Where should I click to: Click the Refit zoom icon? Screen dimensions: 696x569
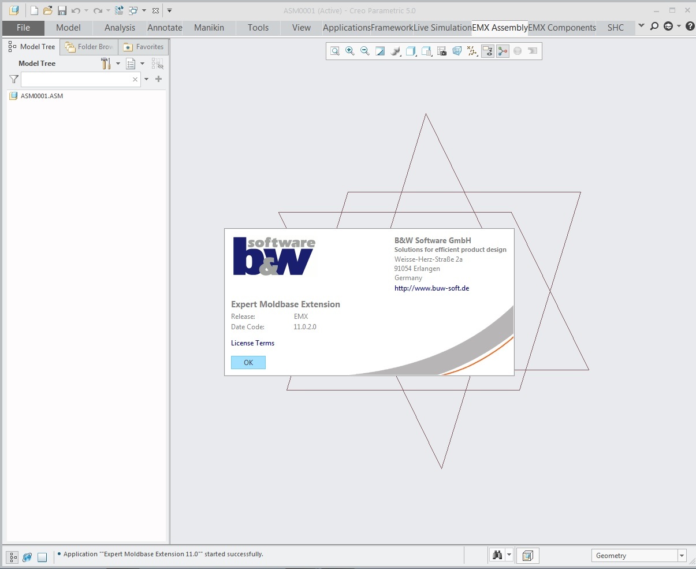click(x=335, y=51)
